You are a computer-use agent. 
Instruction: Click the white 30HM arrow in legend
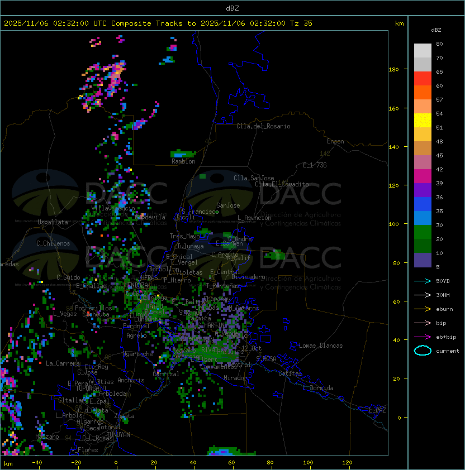pos(423,295)
